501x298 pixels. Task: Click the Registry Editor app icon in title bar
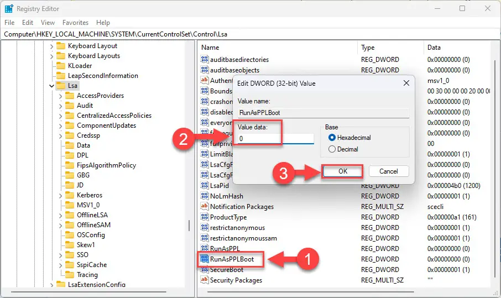click(9, 9)
